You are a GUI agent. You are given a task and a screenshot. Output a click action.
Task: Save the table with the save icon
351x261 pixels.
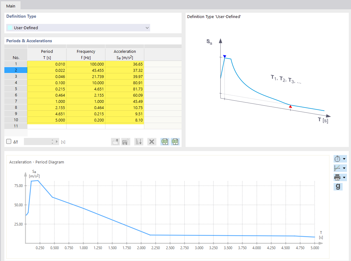(x=126, y=142)
